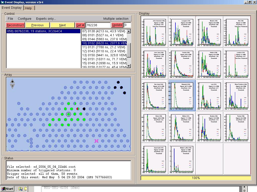Click status line 'Trigger selected: all of them, 58 events.'

tap(43, 174)
